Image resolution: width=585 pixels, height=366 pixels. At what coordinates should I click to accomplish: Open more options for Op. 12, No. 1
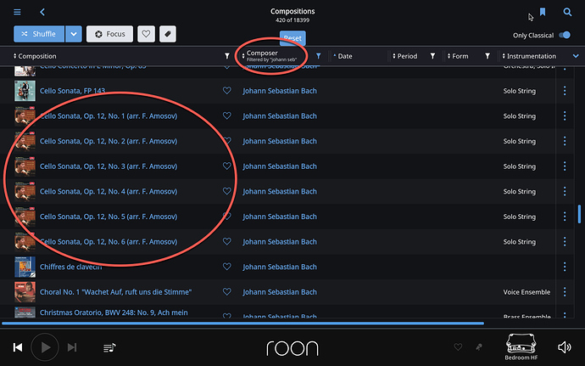(x=565, y=115)
